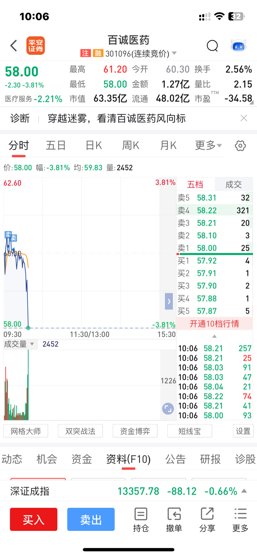Open the 双突战法 tool
Screen dimensions: 257x557
(80, 431)
